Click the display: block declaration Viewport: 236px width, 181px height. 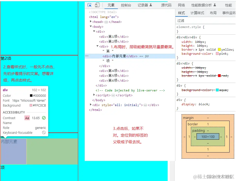[x=195, y=104]
